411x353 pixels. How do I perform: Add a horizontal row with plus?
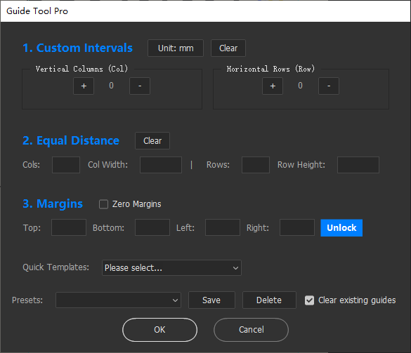coord(273,86)
